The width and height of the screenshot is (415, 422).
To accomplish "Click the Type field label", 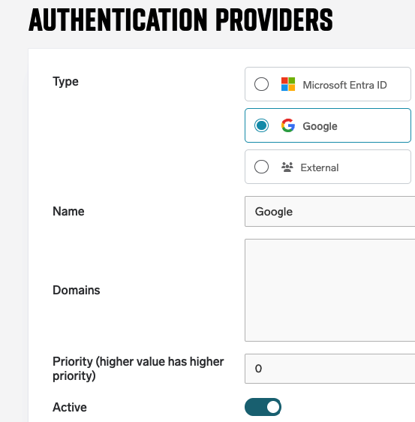I will tap(65, 82).
